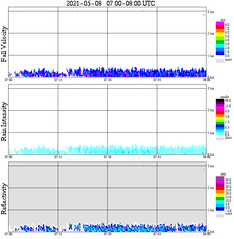The height and width of the screenshot is (239, 234).
Task: Click the light green swatch in the m/s legend
Action: tap(220, 38)
